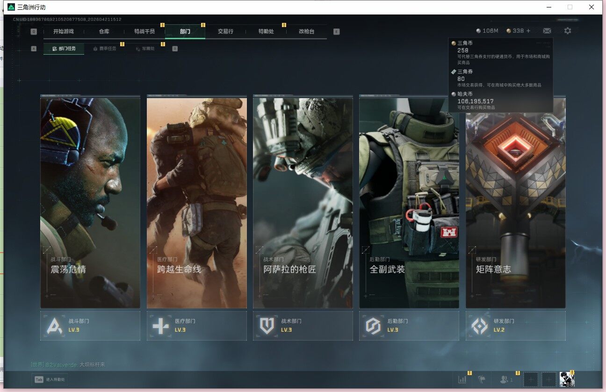Switch to the 改枪台 tab
The width and height of the screenshot is (606, 392).
coord(307,31)
